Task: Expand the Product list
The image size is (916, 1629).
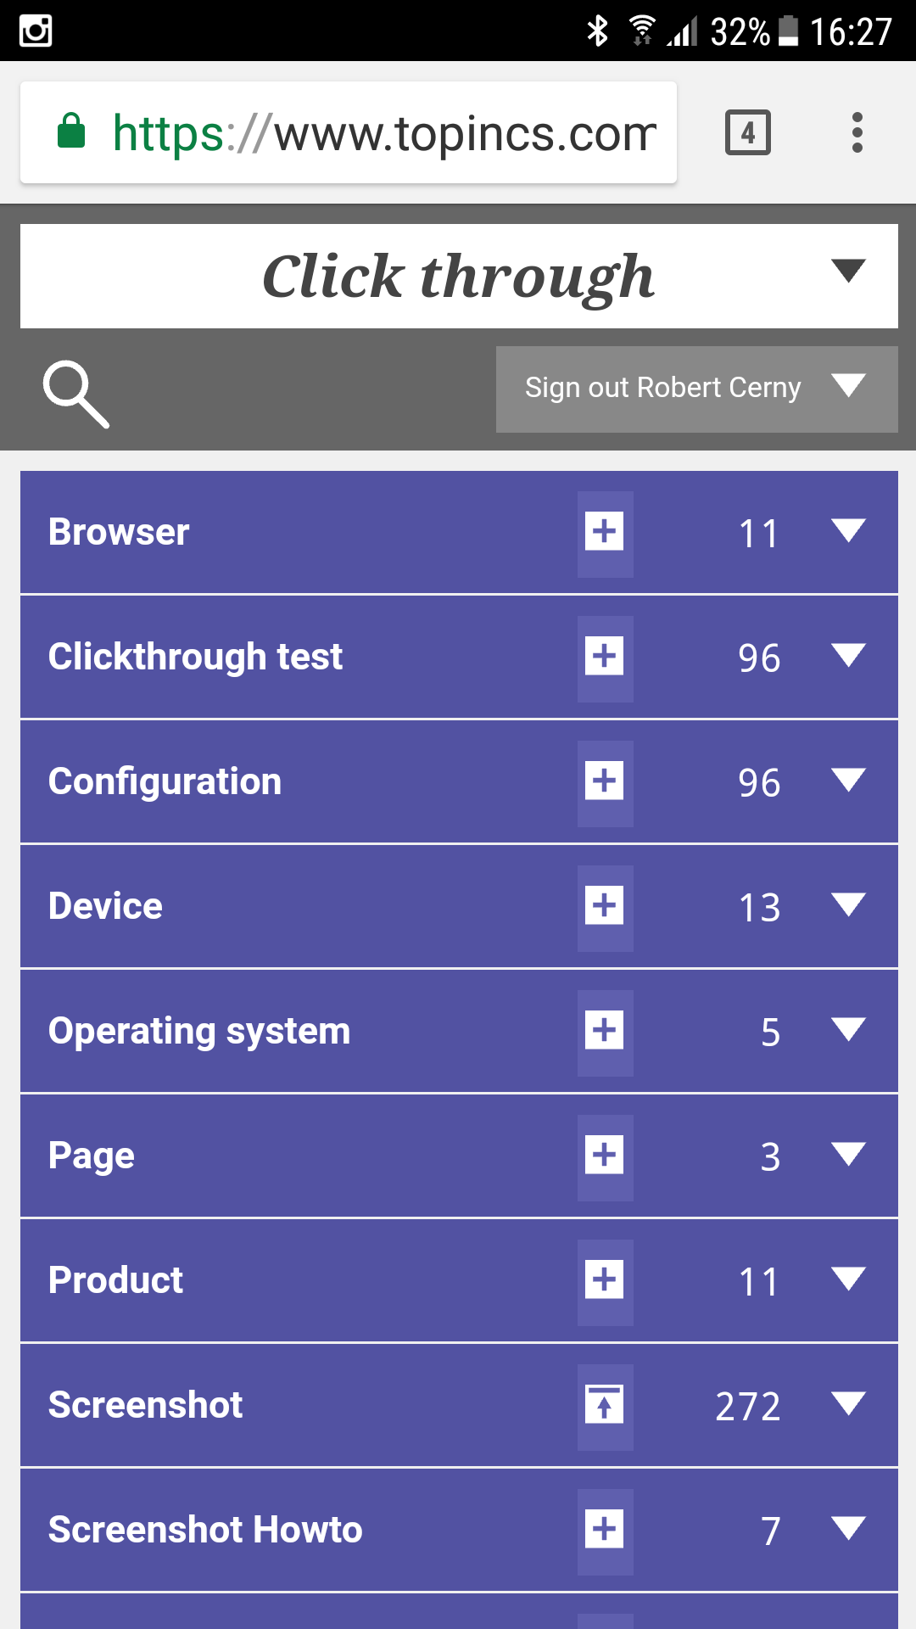Action: coord(848,1279)
